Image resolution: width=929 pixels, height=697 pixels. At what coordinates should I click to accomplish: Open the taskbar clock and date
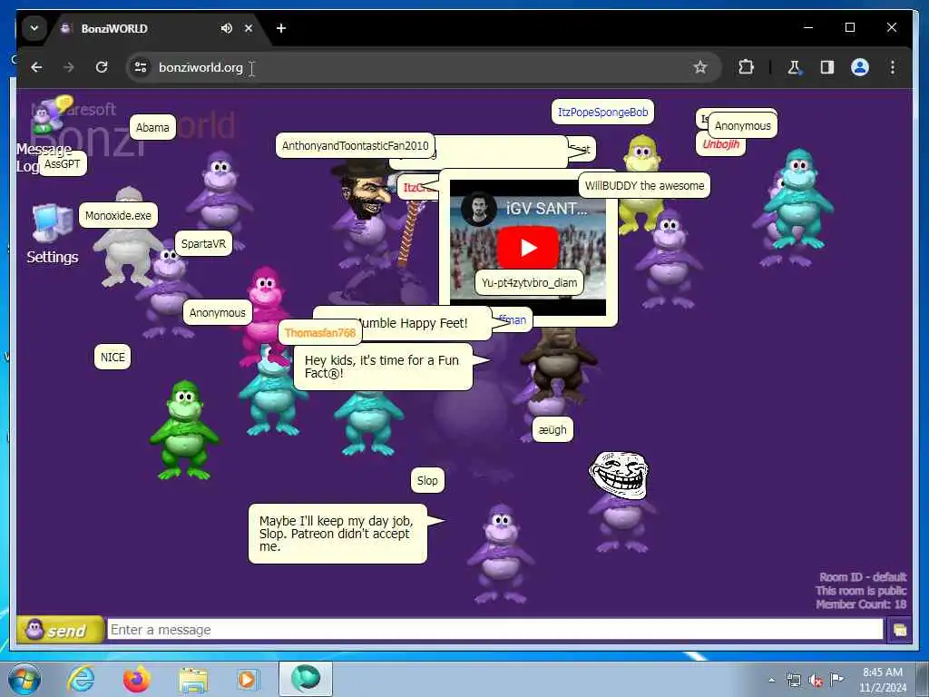click(882, 680)
